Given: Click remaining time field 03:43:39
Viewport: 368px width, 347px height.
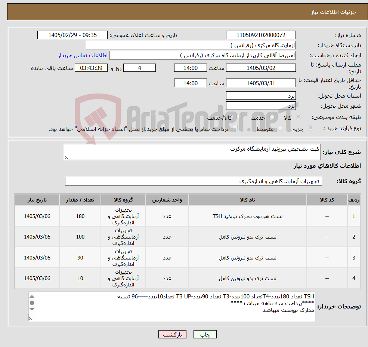Looking at the screenshot, I should pyautogui.click(x=91, y=68).
